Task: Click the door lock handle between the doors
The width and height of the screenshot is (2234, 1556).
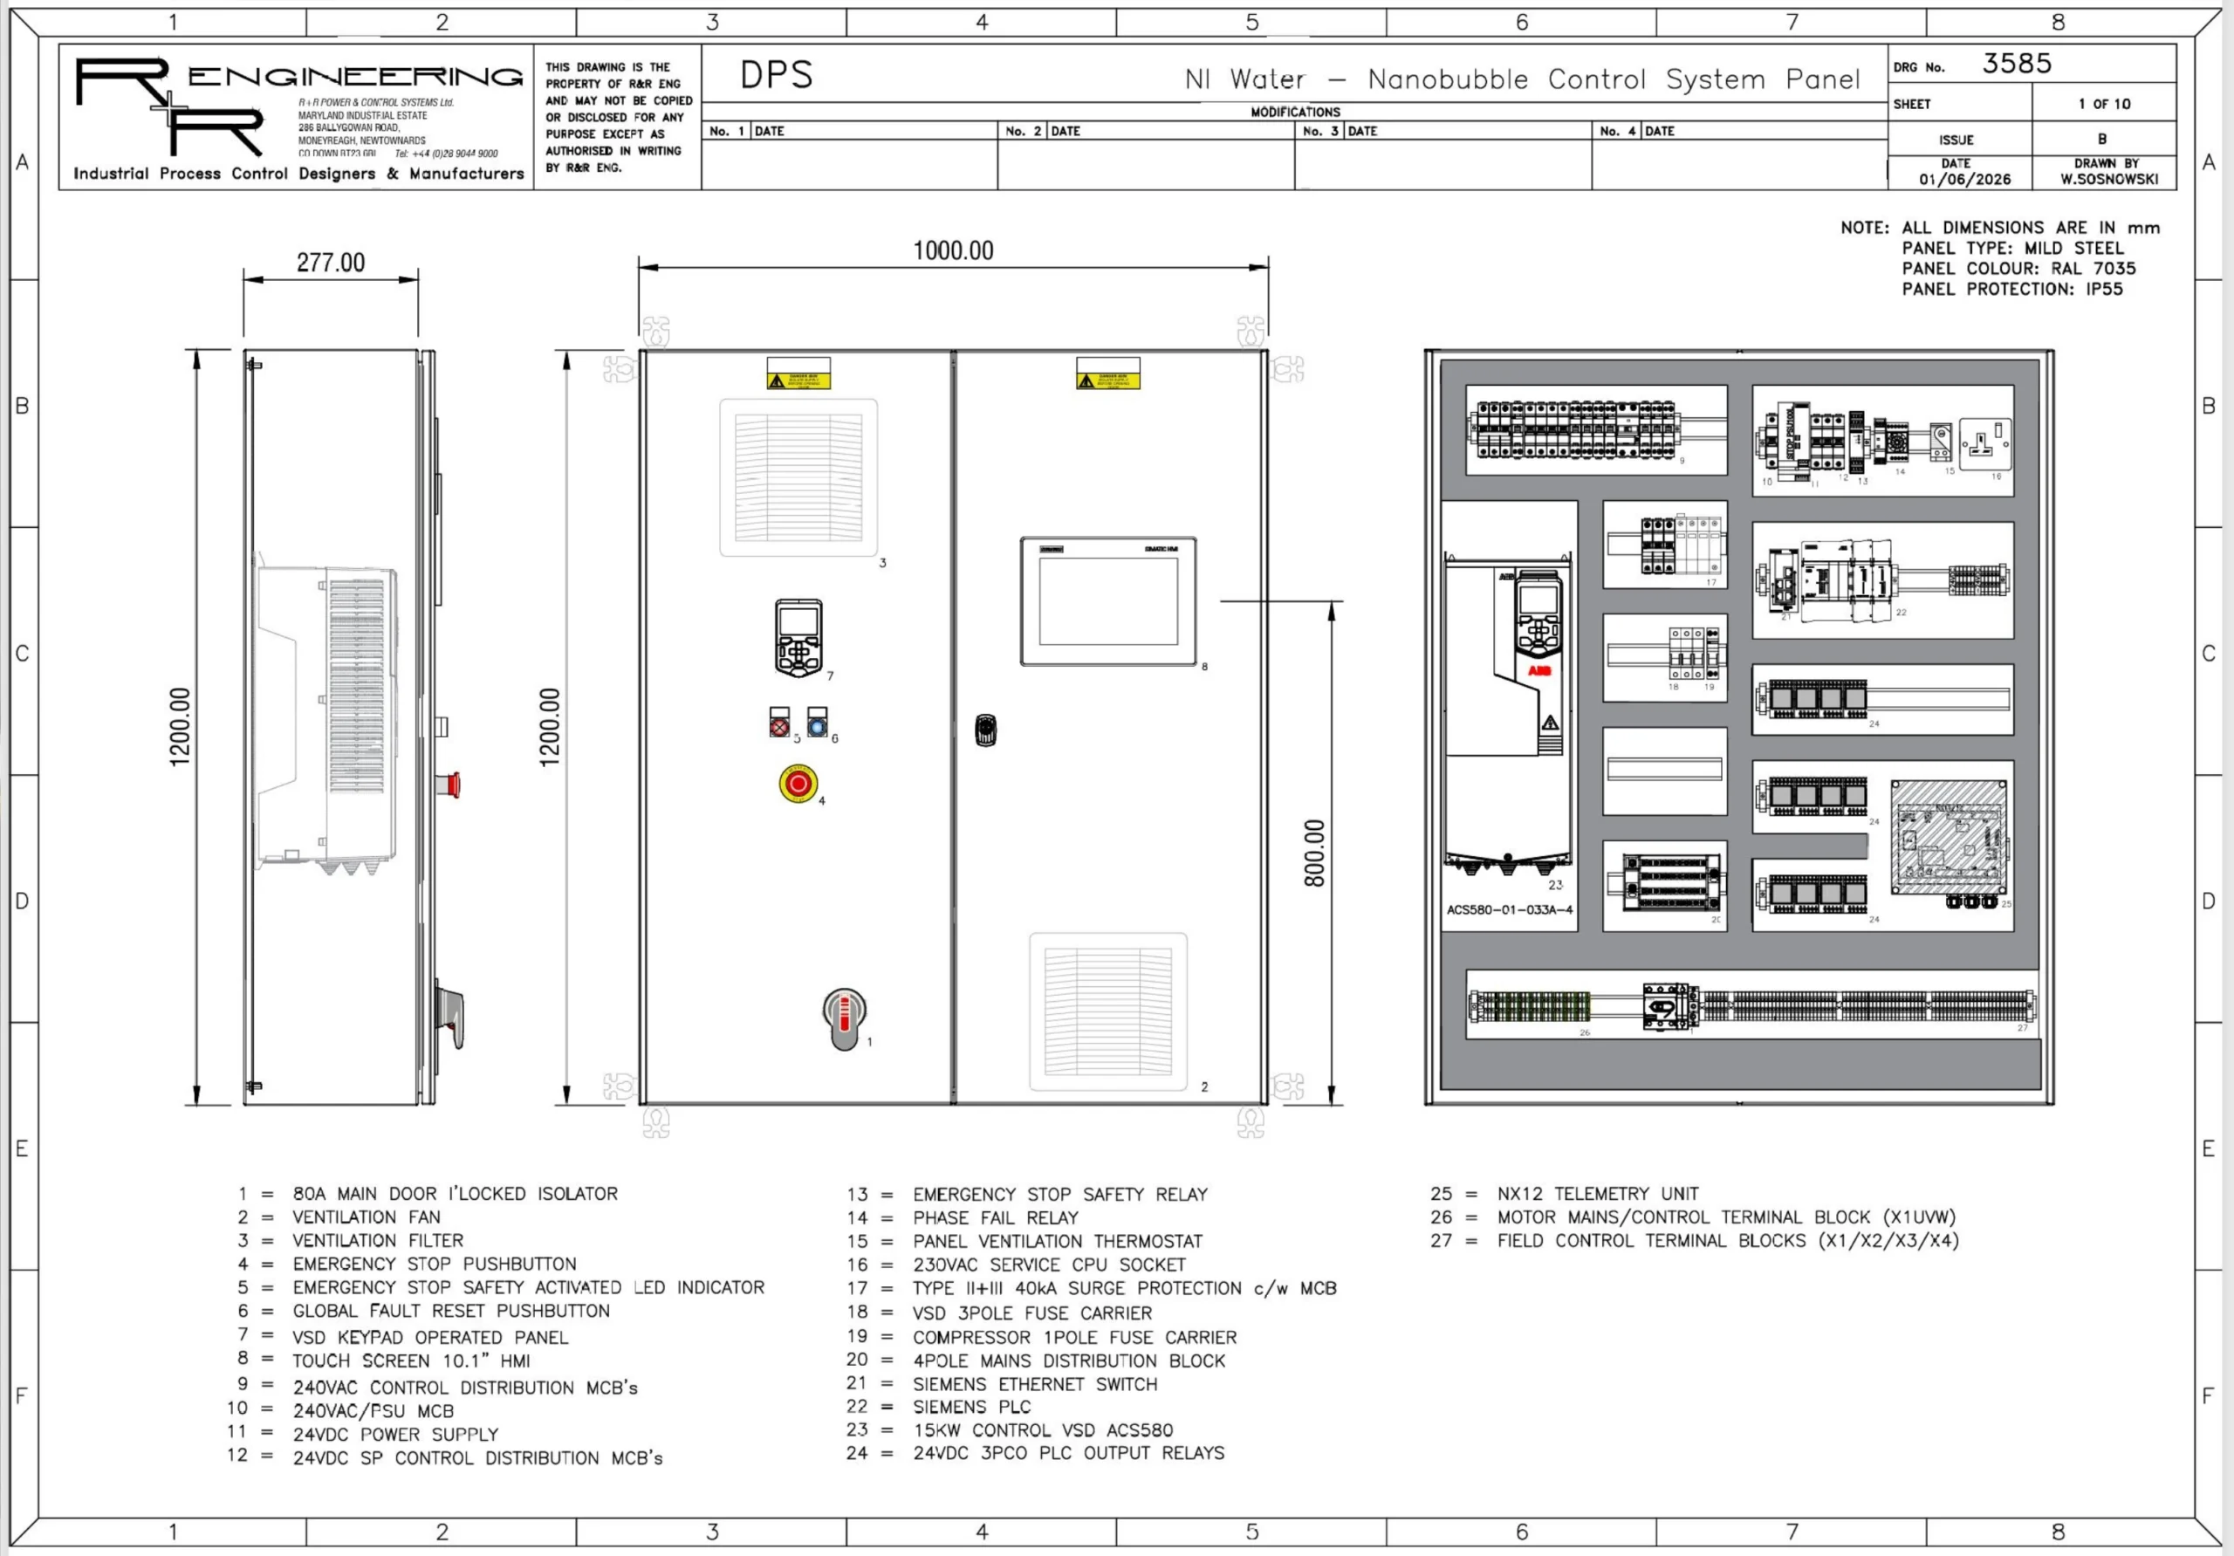Action: click(985, 730)
